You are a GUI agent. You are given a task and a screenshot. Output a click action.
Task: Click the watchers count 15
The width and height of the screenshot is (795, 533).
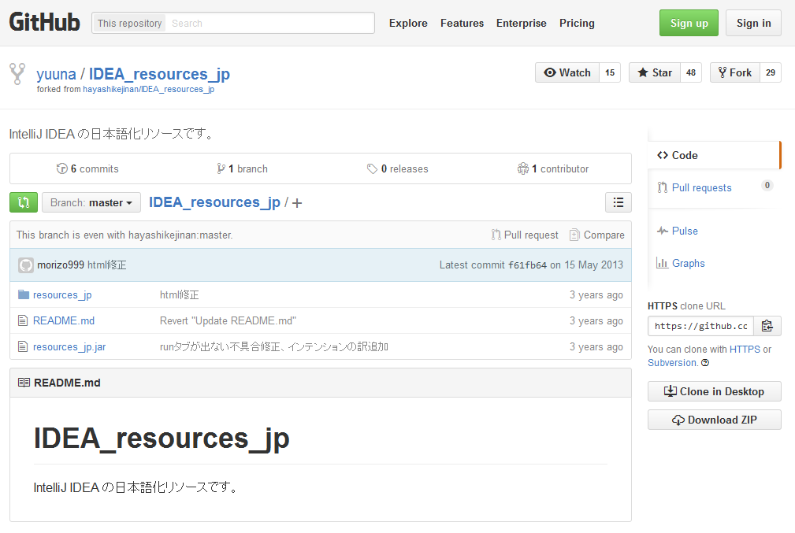610,72
